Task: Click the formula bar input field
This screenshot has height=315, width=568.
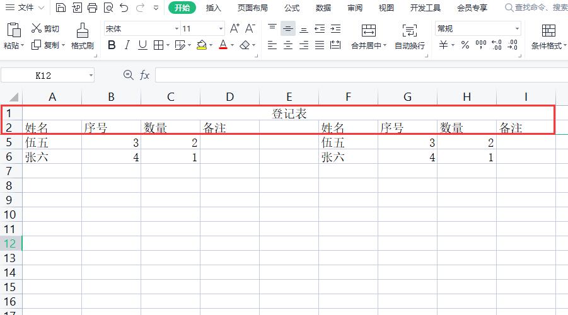Action: click(x=361, y=76)
